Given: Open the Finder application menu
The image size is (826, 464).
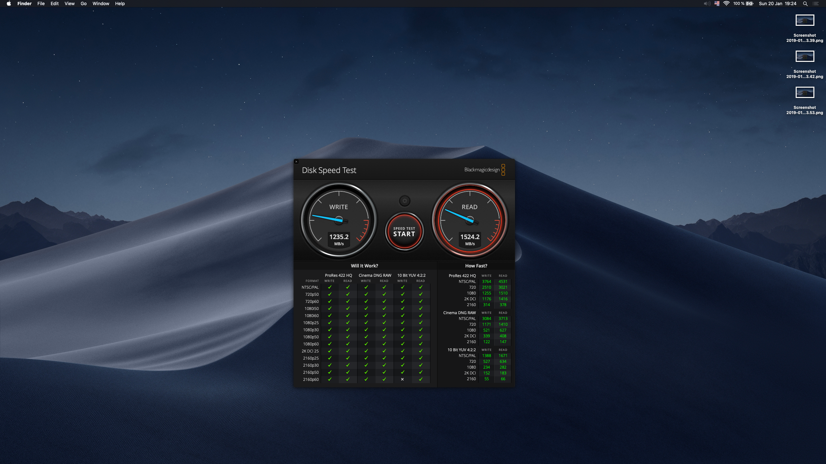Looking at the screenshot, I should [25, 4].
